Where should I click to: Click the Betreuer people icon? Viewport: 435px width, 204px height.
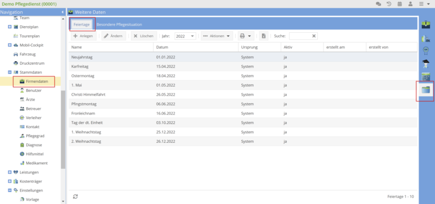point(22,109)
